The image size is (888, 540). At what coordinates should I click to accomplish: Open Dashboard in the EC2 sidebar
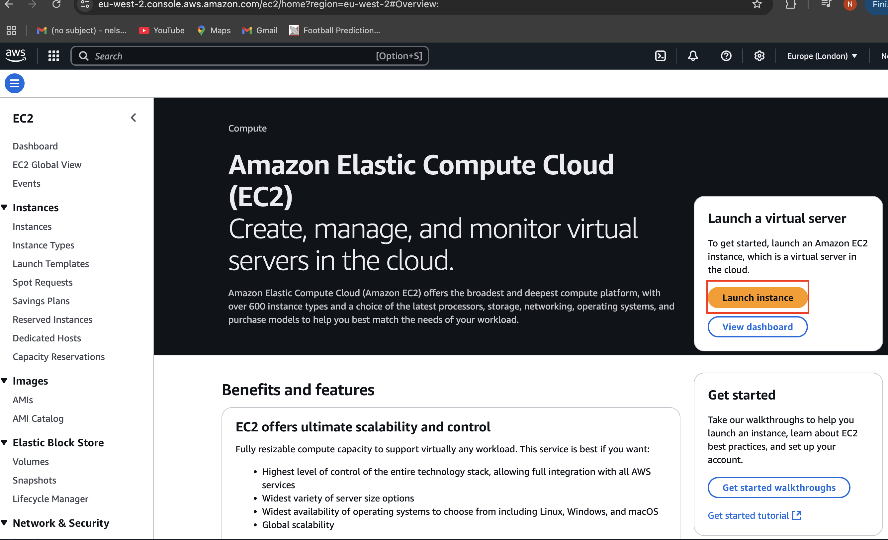(35, 146)
